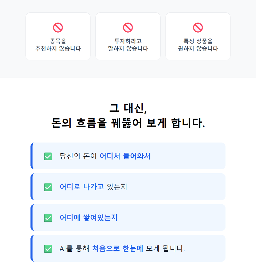Click green check beside '어디로 나가고 있는지'
This screenshot has width=256, height=277.
48,187
